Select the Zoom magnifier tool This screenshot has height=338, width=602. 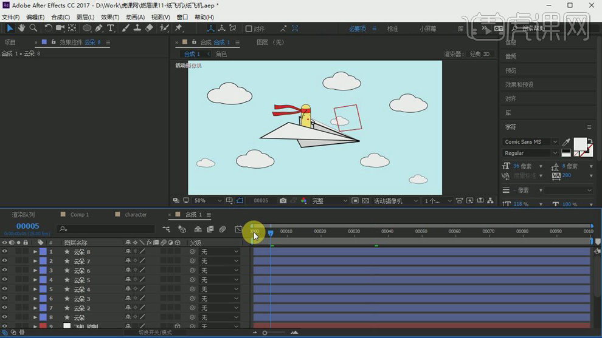point(33,28)
